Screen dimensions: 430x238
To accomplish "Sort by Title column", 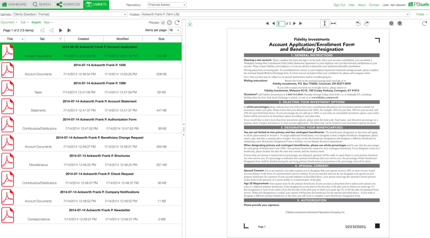I will [x=12, y=39].
